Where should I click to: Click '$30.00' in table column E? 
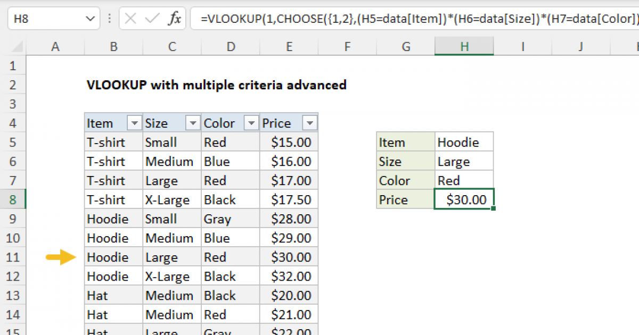tap(289, 257)
